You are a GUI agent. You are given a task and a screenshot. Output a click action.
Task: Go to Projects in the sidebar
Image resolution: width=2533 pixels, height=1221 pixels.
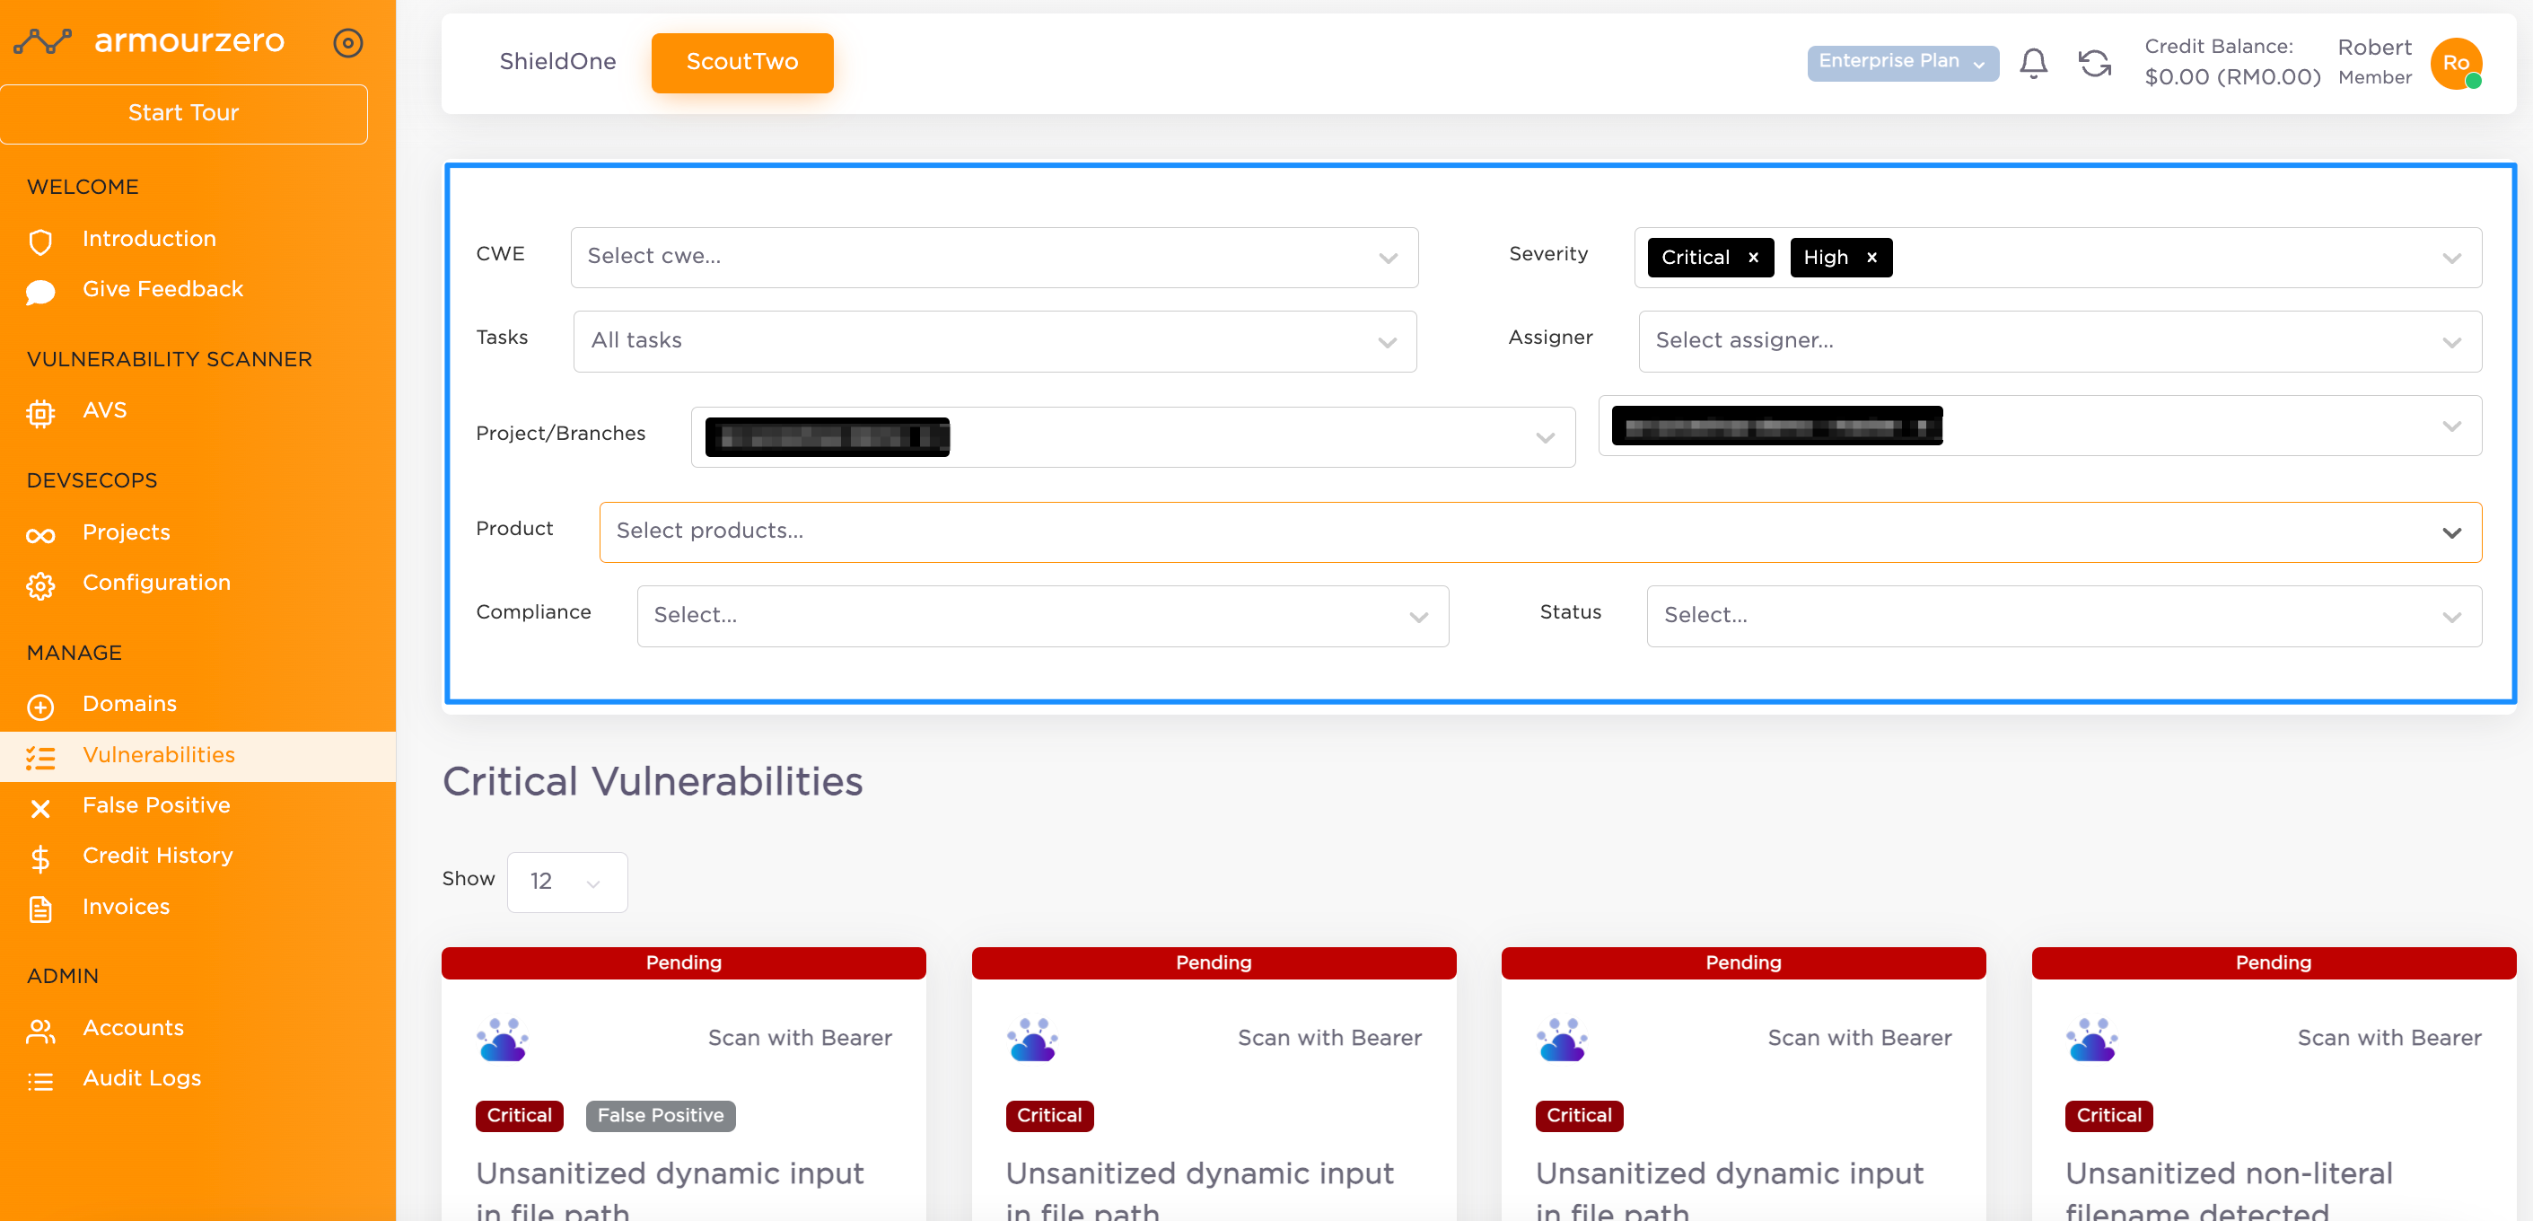126,532
